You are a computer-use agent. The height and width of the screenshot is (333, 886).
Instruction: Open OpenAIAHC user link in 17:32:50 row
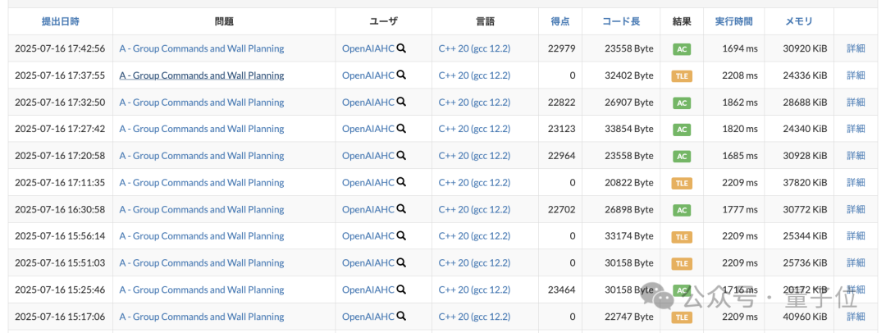(368, 103)
